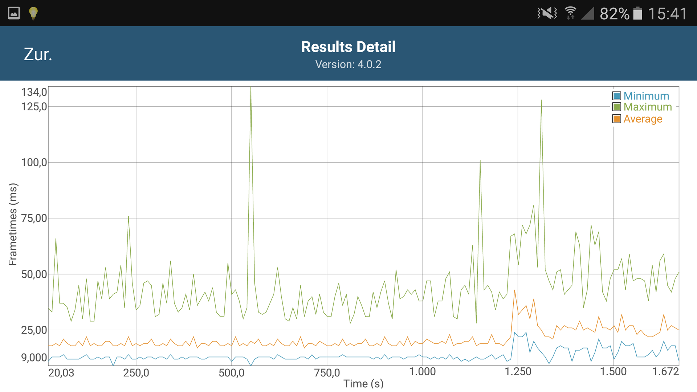
Task: Toggle the Minimum series legend label
Action: pyautogui.click(x=646, y=96)
